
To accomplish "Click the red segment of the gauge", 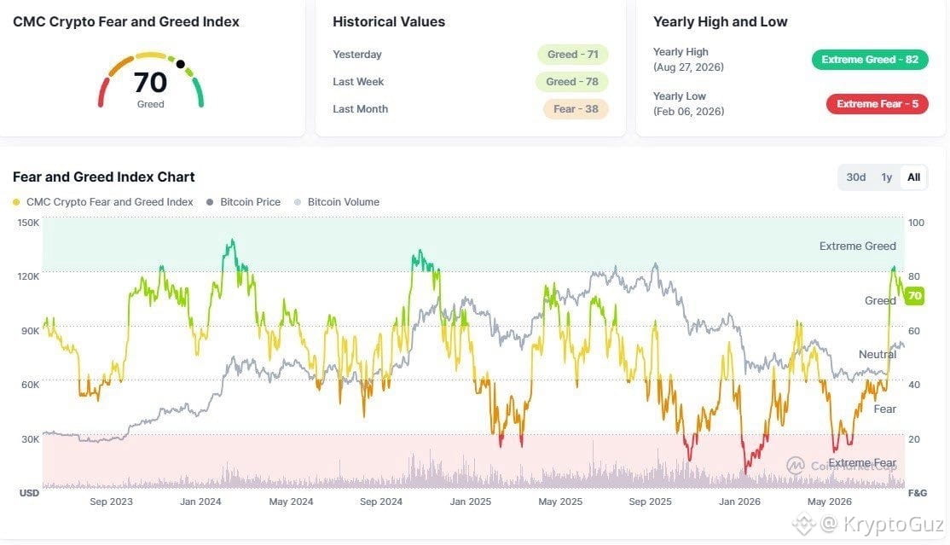I will 102,93.
